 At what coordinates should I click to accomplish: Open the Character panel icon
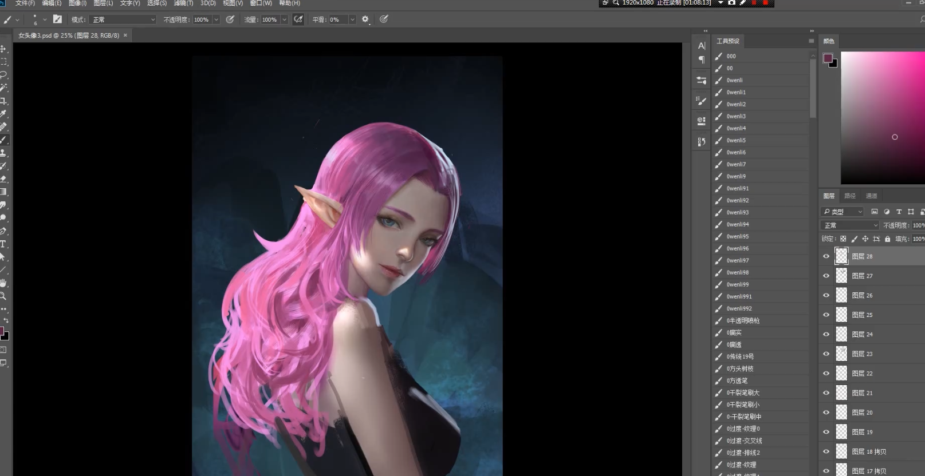click(x=702, y=46)
